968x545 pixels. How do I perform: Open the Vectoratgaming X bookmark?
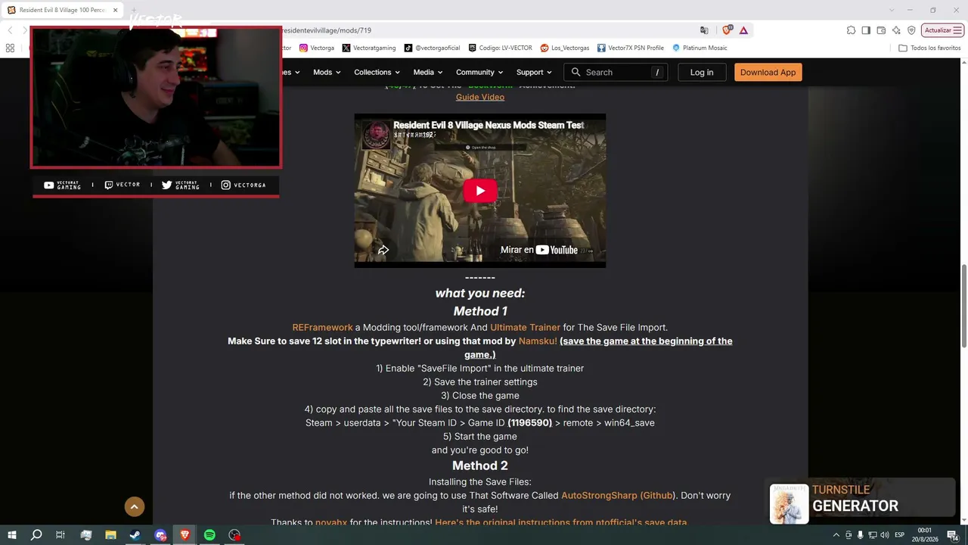(369, 48)
